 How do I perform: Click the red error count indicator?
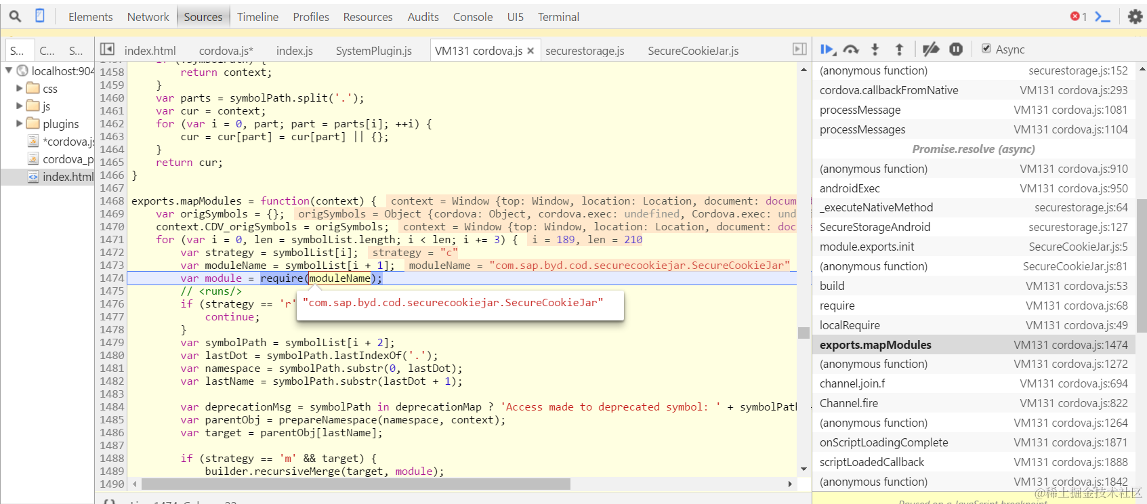[1079, 16]
